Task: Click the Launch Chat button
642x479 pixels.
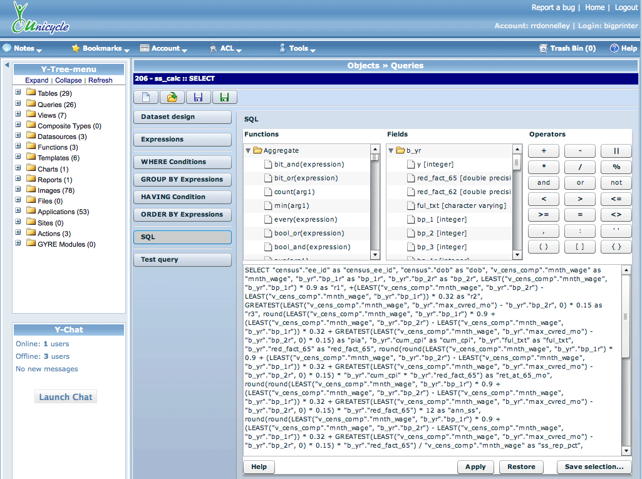Action: pos(66,397)
